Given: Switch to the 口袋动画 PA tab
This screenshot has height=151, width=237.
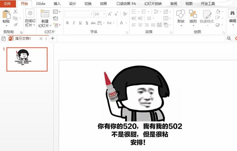Looking at the screenshot, I should (126, 3).
